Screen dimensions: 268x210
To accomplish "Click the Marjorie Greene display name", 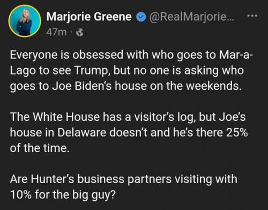I will (x=89, y=17).
